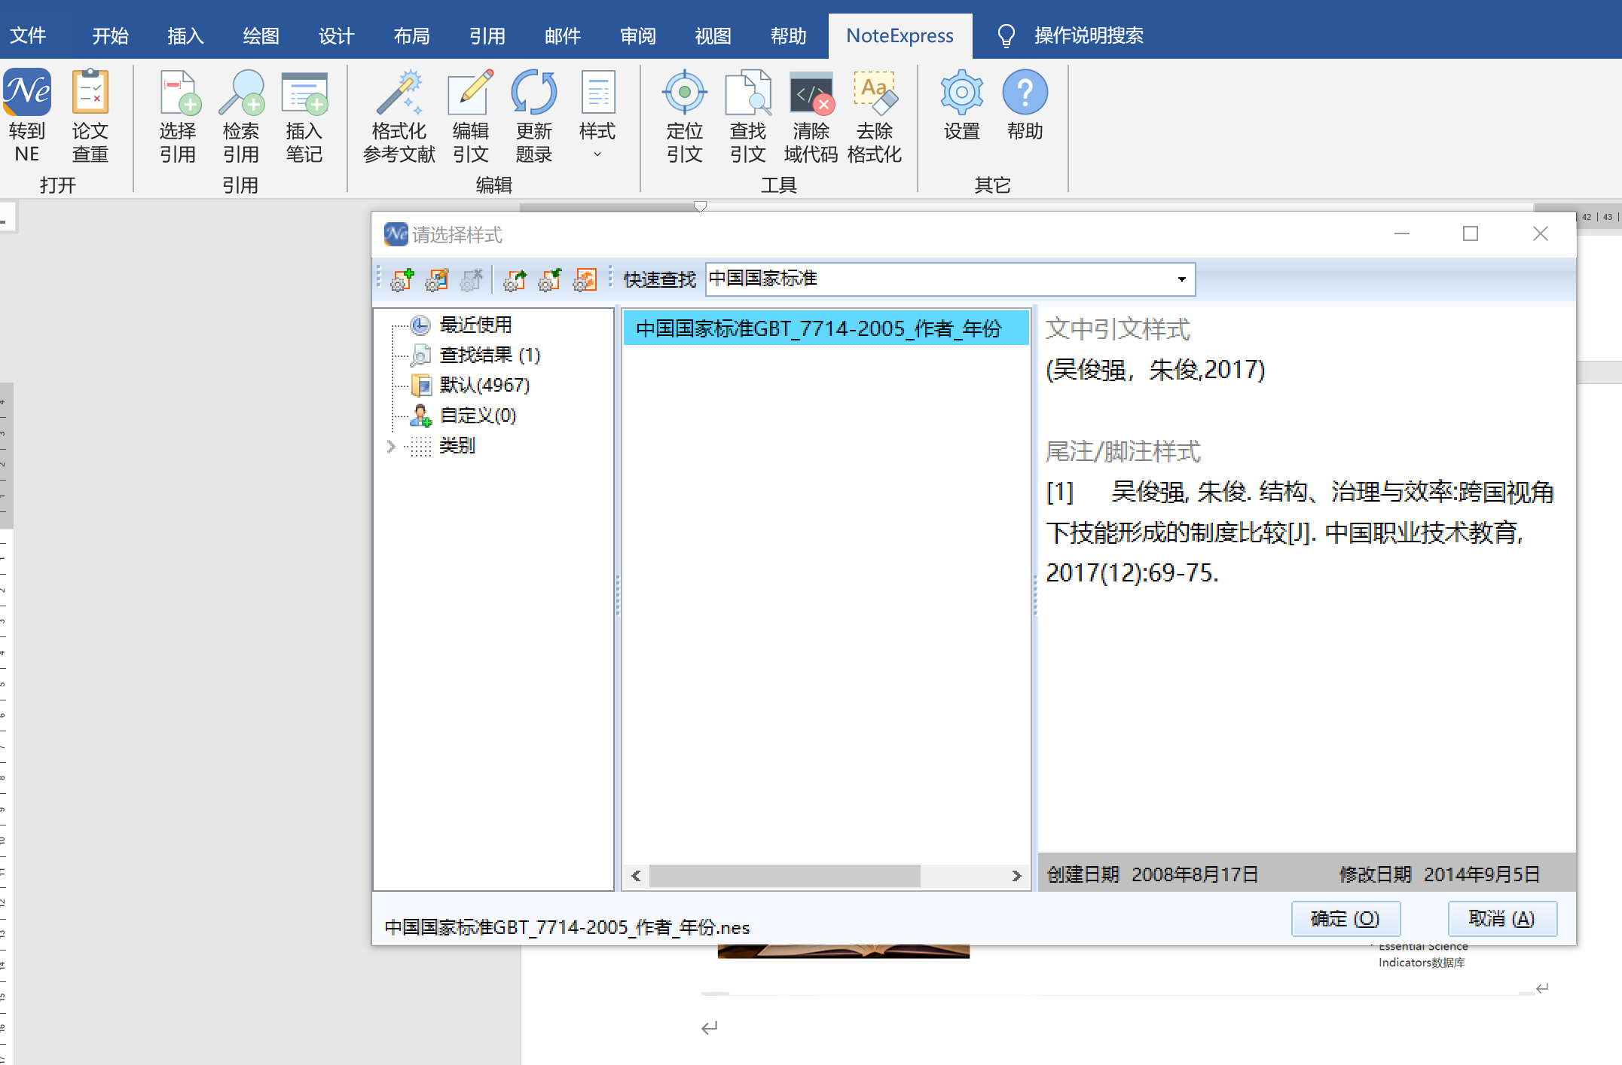Switch to the 插入 ribbon tab
Screen dimensions: 1622x1065
(x=185, y=35)
